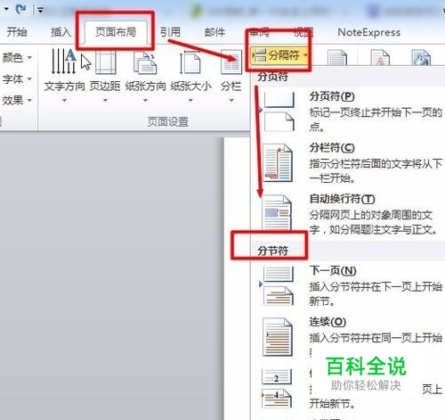Viewport: 445px width, 420px height.
Task: Open the 颜色 theme colors dropdown
Action: (x=17, y=58)
